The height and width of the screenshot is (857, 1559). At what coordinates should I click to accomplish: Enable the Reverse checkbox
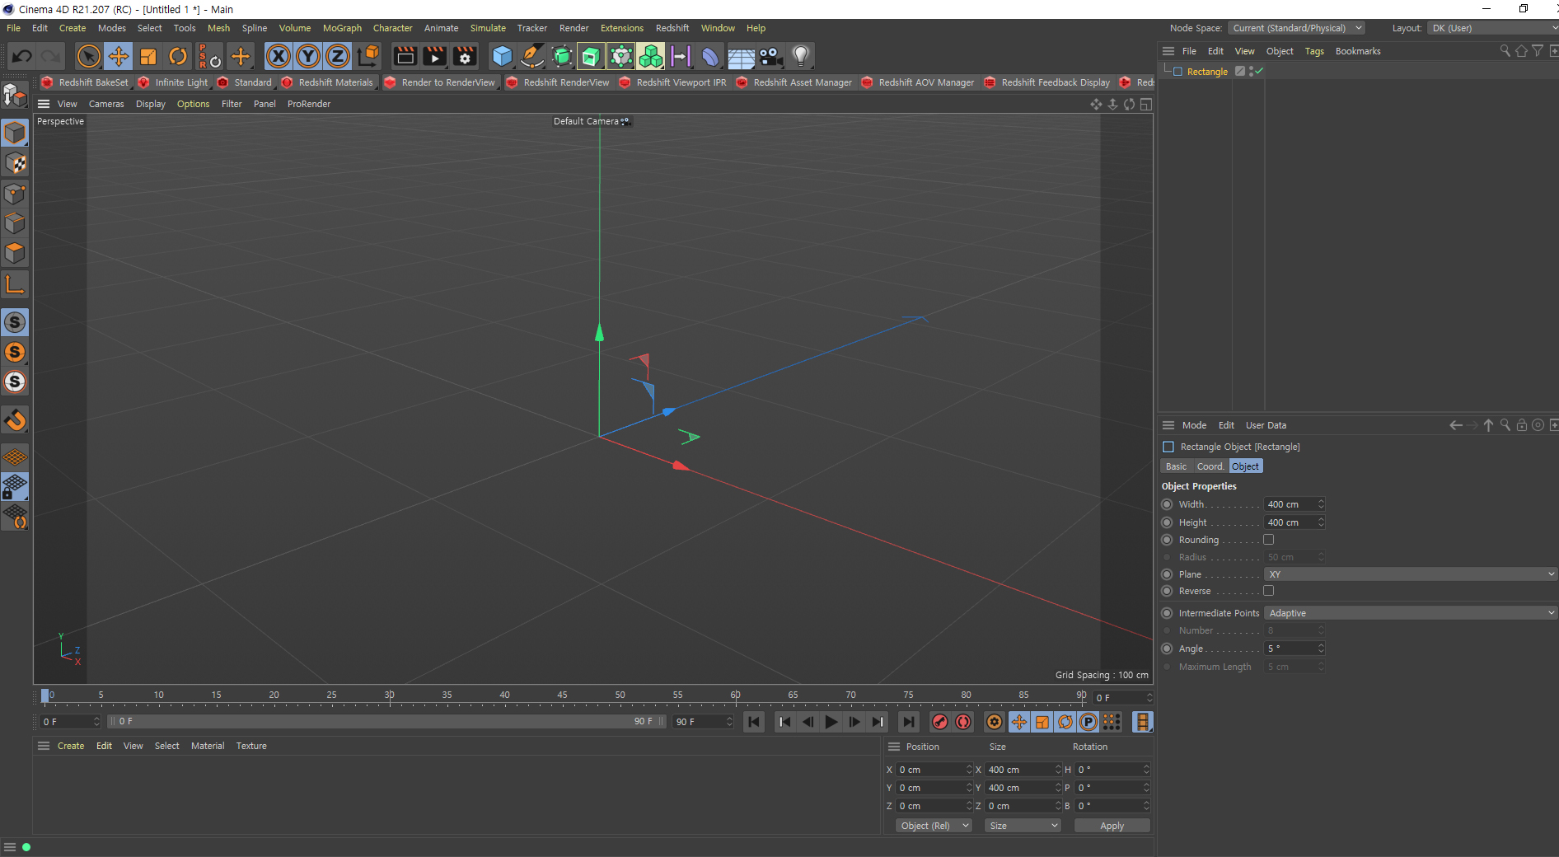(x=1269, y=591)
